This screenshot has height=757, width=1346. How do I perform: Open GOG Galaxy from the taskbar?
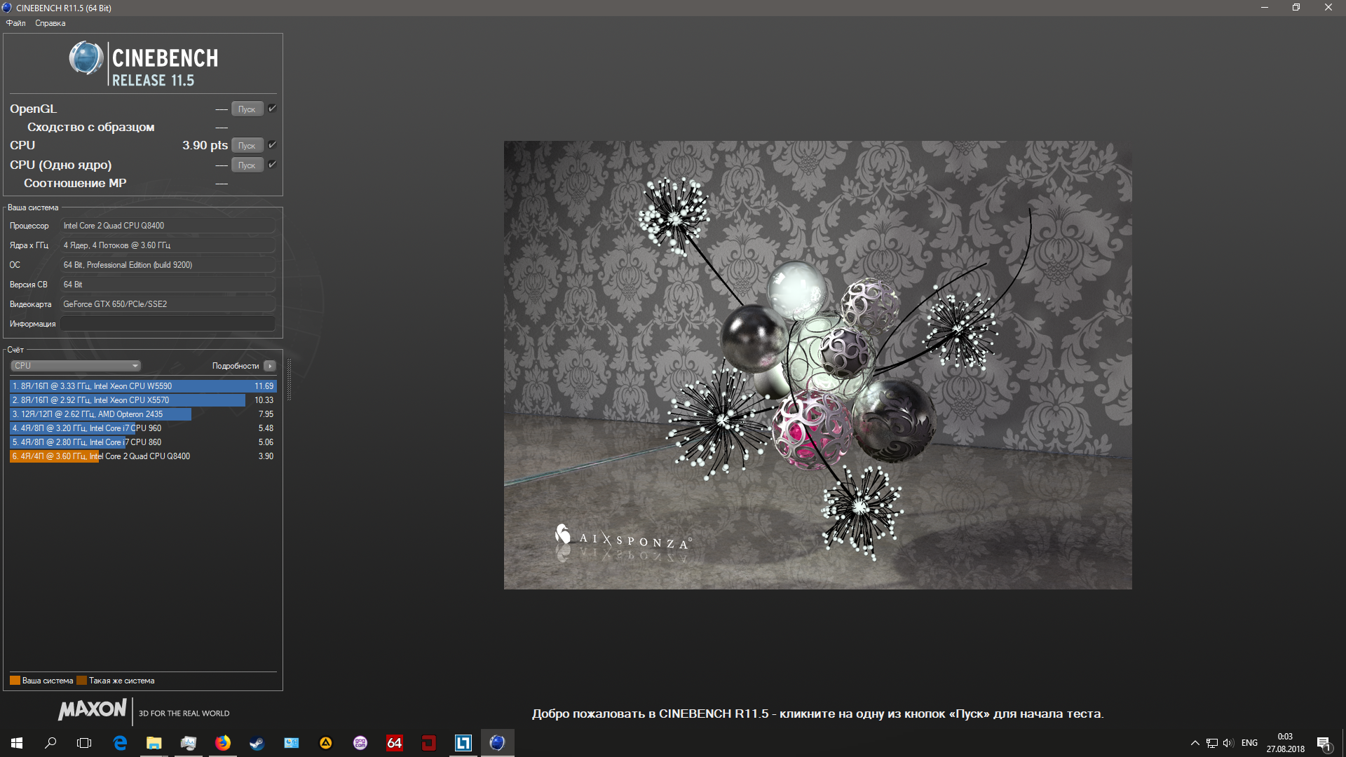tap(360, 743)
